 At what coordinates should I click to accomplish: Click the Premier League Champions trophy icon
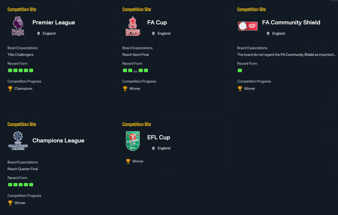click(x=10, y=88)
